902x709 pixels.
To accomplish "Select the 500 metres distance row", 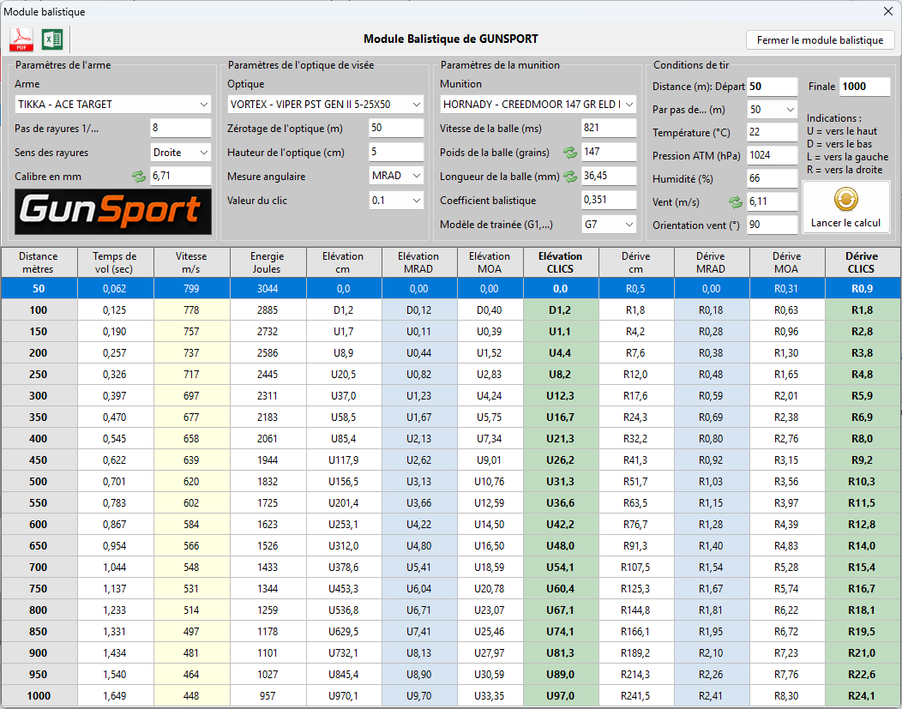I will pos(451,481).
